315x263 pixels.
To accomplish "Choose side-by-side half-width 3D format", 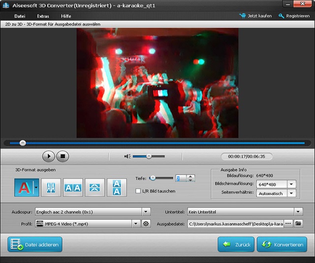I will 51,187.
